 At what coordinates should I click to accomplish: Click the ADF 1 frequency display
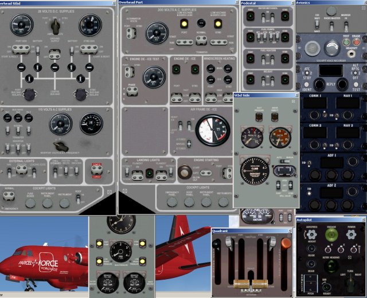[x=331, y=162]
